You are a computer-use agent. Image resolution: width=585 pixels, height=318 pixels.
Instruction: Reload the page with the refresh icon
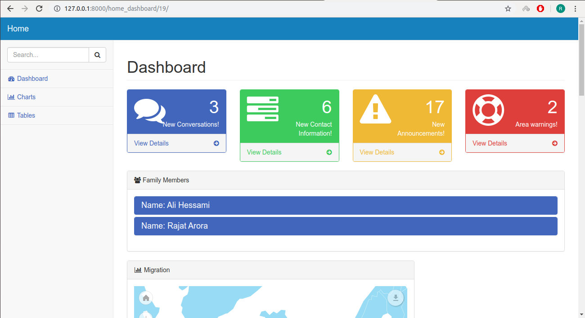(x=39, y=9)
